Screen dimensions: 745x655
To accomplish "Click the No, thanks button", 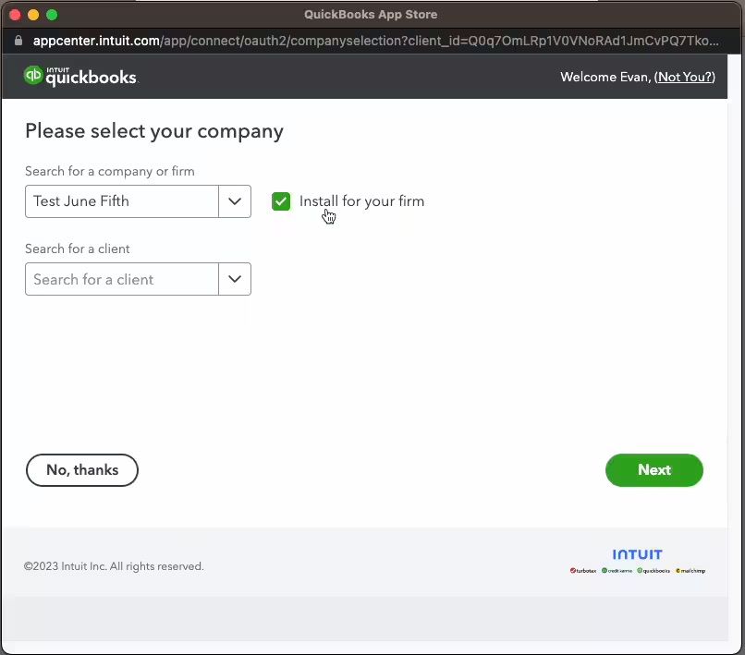I will tap(82, 470).
